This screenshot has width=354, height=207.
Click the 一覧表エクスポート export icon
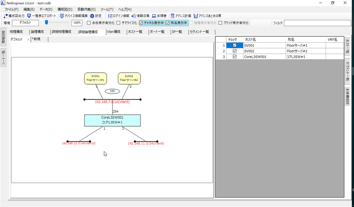29,16
